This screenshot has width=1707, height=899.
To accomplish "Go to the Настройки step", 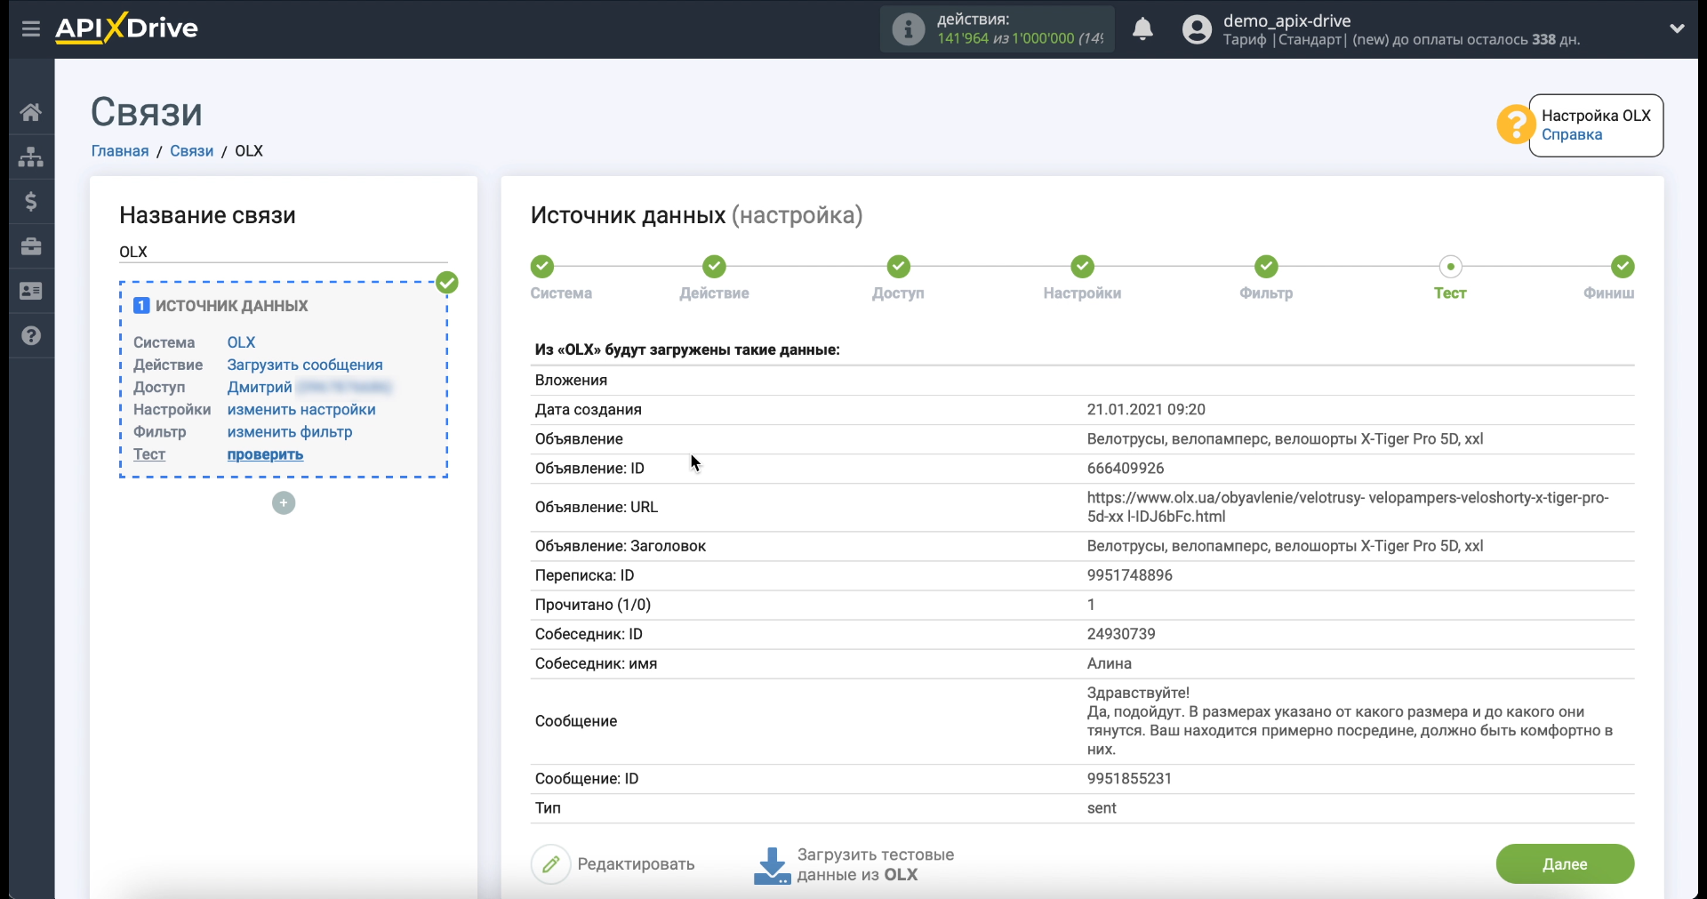I will [x=1082, y=267].
